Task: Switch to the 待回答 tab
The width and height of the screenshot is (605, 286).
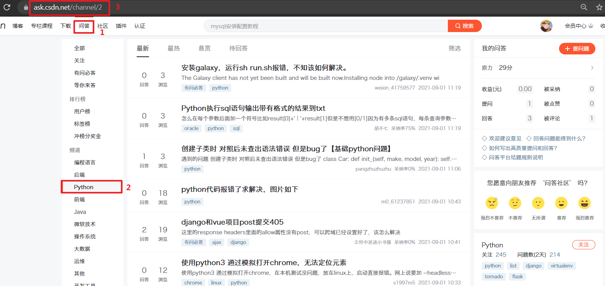Action: (239, 48)
